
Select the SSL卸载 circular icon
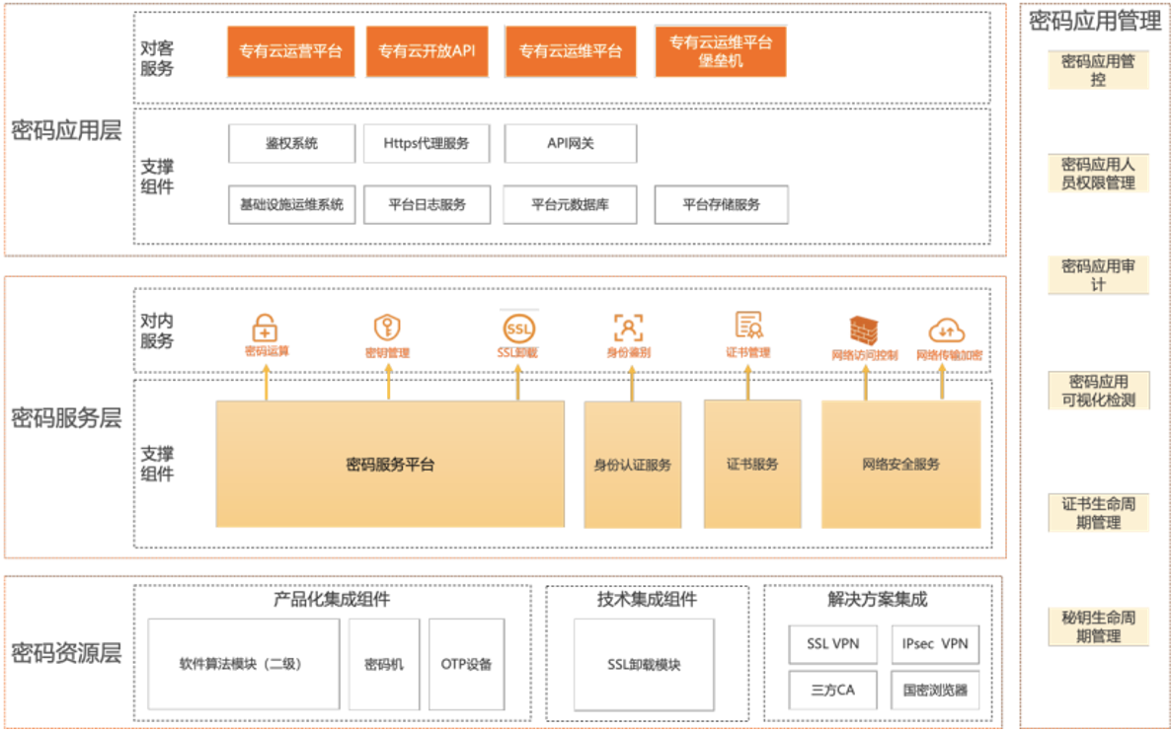(x=518, y=329)
